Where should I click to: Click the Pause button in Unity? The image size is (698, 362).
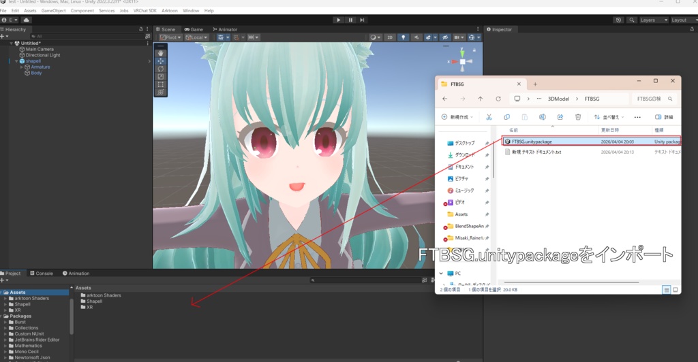coord(350,20)
